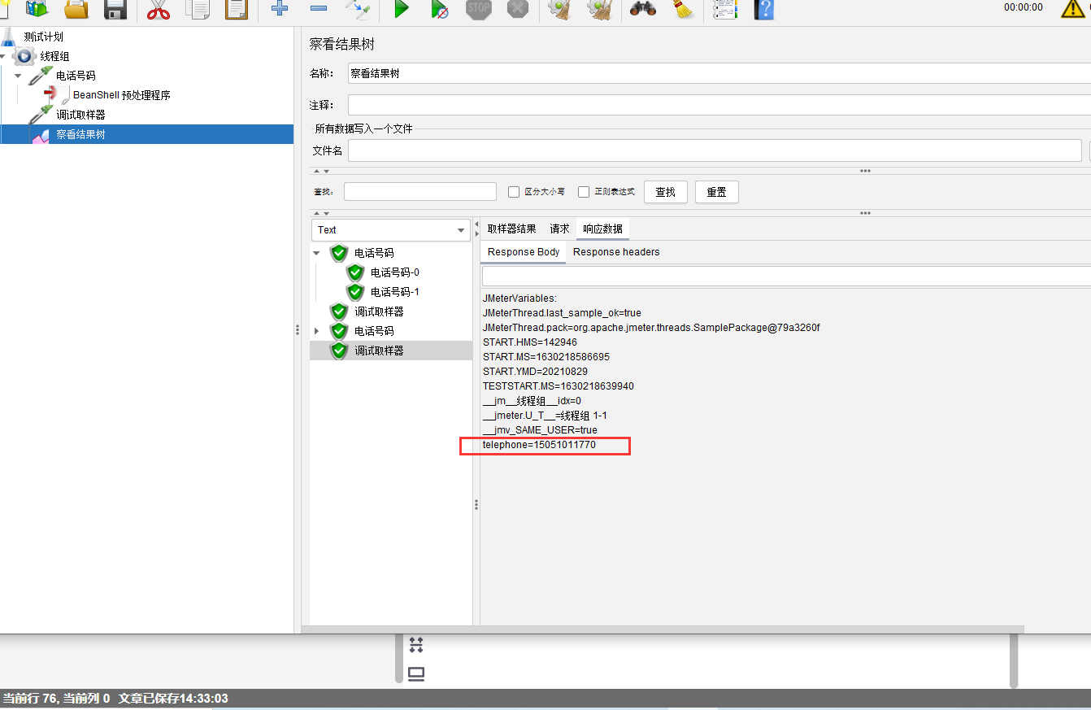Image resolution: width=1091 pixels, height=710 pixels.
Task: Switch to 响应数据 tab
Action: point(602,229)
